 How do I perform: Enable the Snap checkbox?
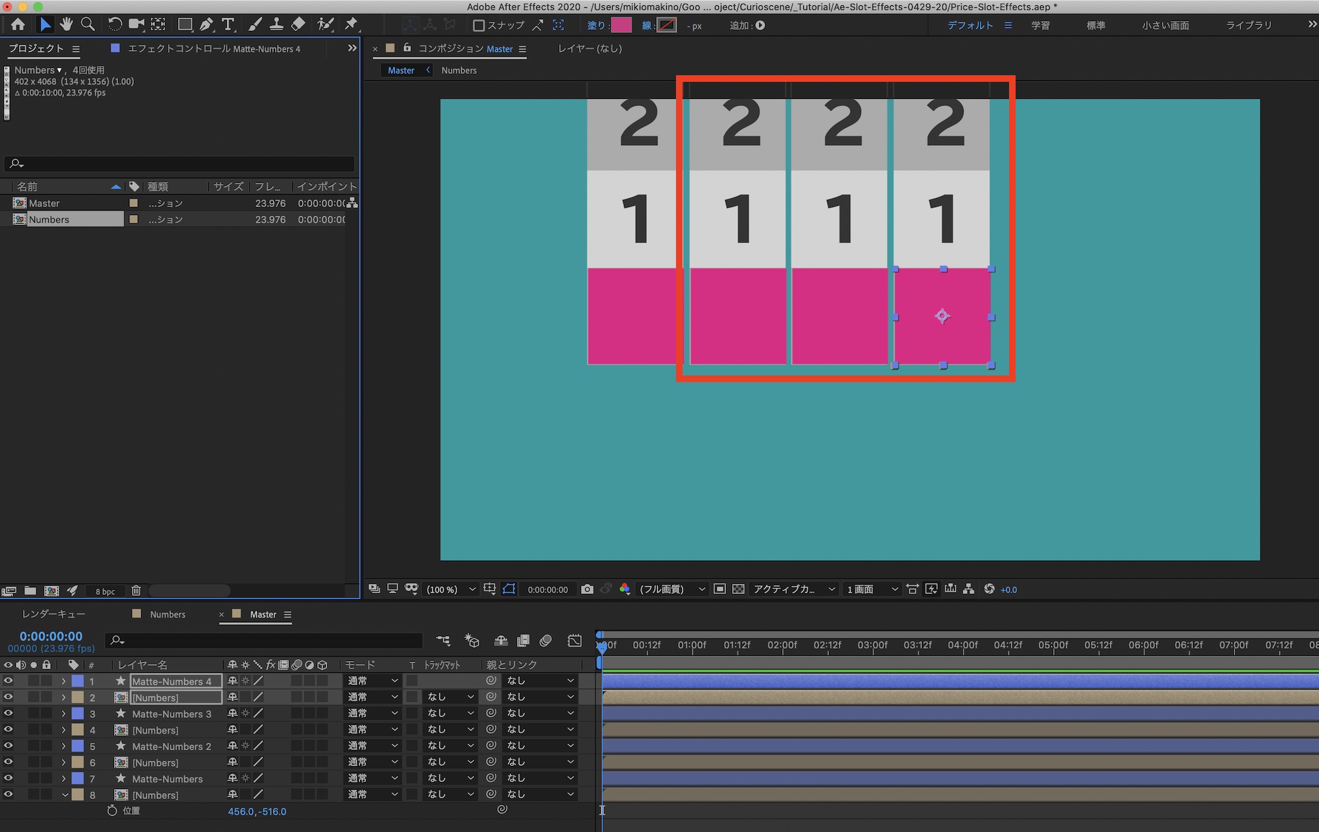(479, 26)
